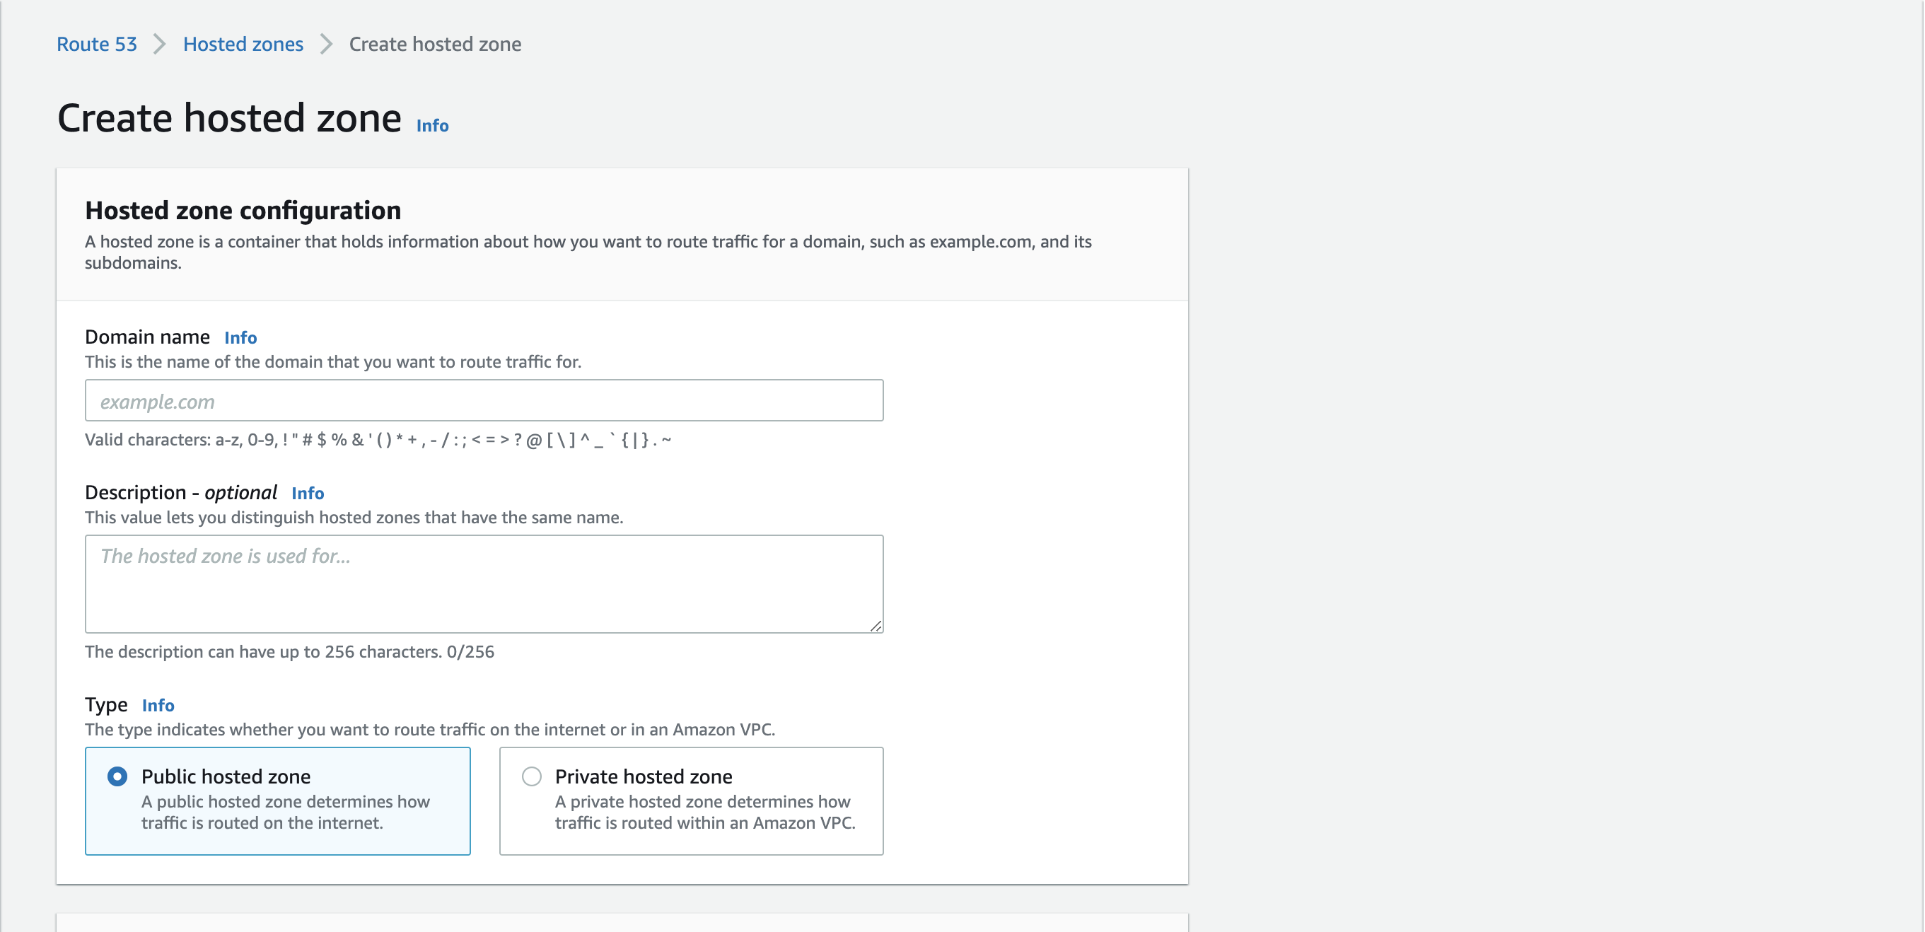
Task: Show Info for the Type setting
Action: click(158, 706)
